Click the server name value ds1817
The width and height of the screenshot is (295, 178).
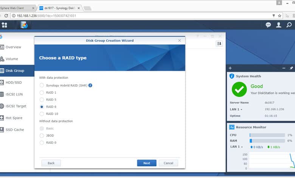(x=269, y=103)
